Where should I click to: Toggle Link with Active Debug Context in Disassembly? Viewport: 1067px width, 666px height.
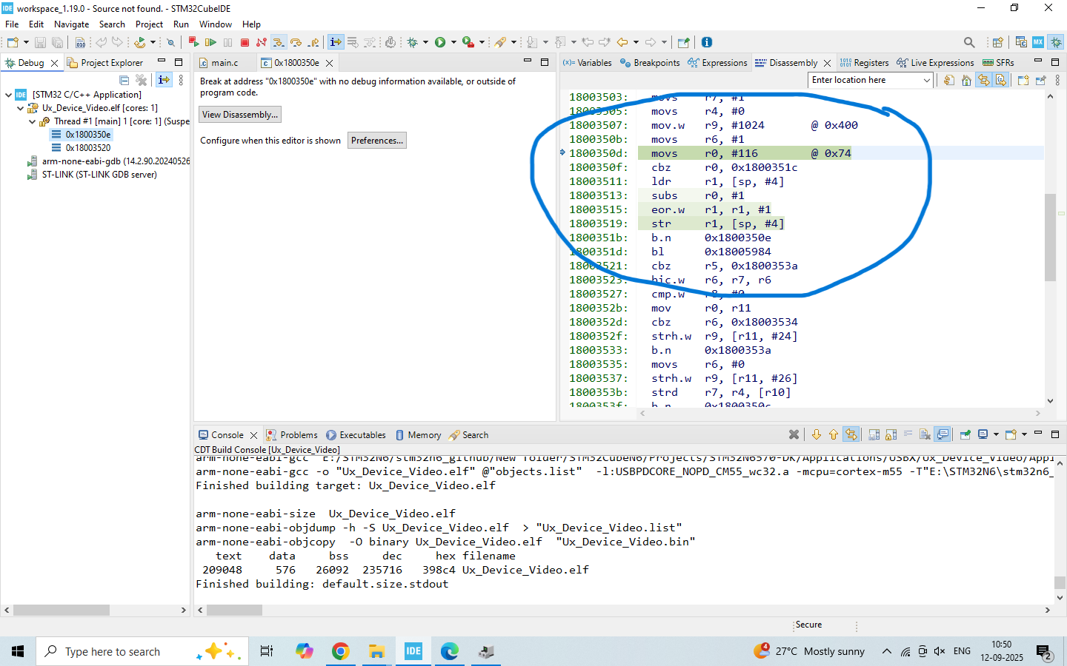(984, 79)
